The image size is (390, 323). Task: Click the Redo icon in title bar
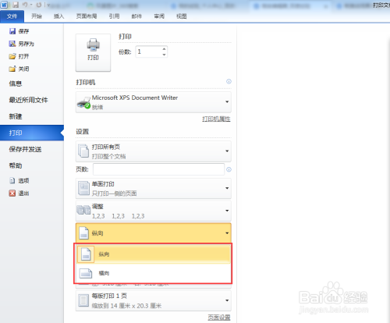(39, 5)
